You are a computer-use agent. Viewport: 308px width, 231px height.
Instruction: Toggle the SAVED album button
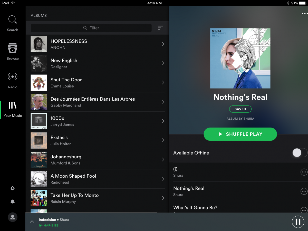(240, 109)
